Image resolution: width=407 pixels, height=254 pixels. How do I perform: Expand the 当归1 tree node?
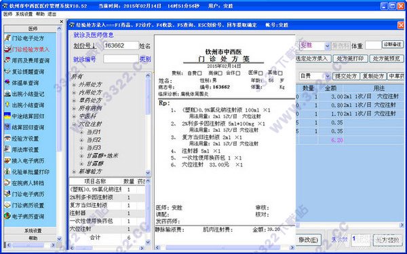click(81, 132)
